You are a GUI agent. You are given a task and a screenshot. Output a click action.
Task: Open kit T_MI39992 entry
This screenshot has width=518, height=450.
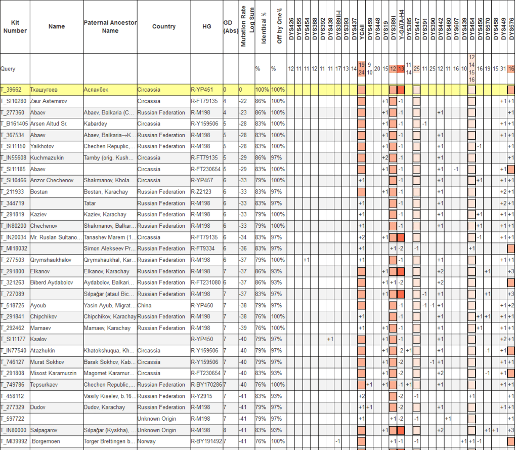click(13, 441)
